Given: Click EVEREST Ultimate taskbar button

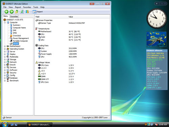Looking at the screenshot, I should (x=40, y=125).
